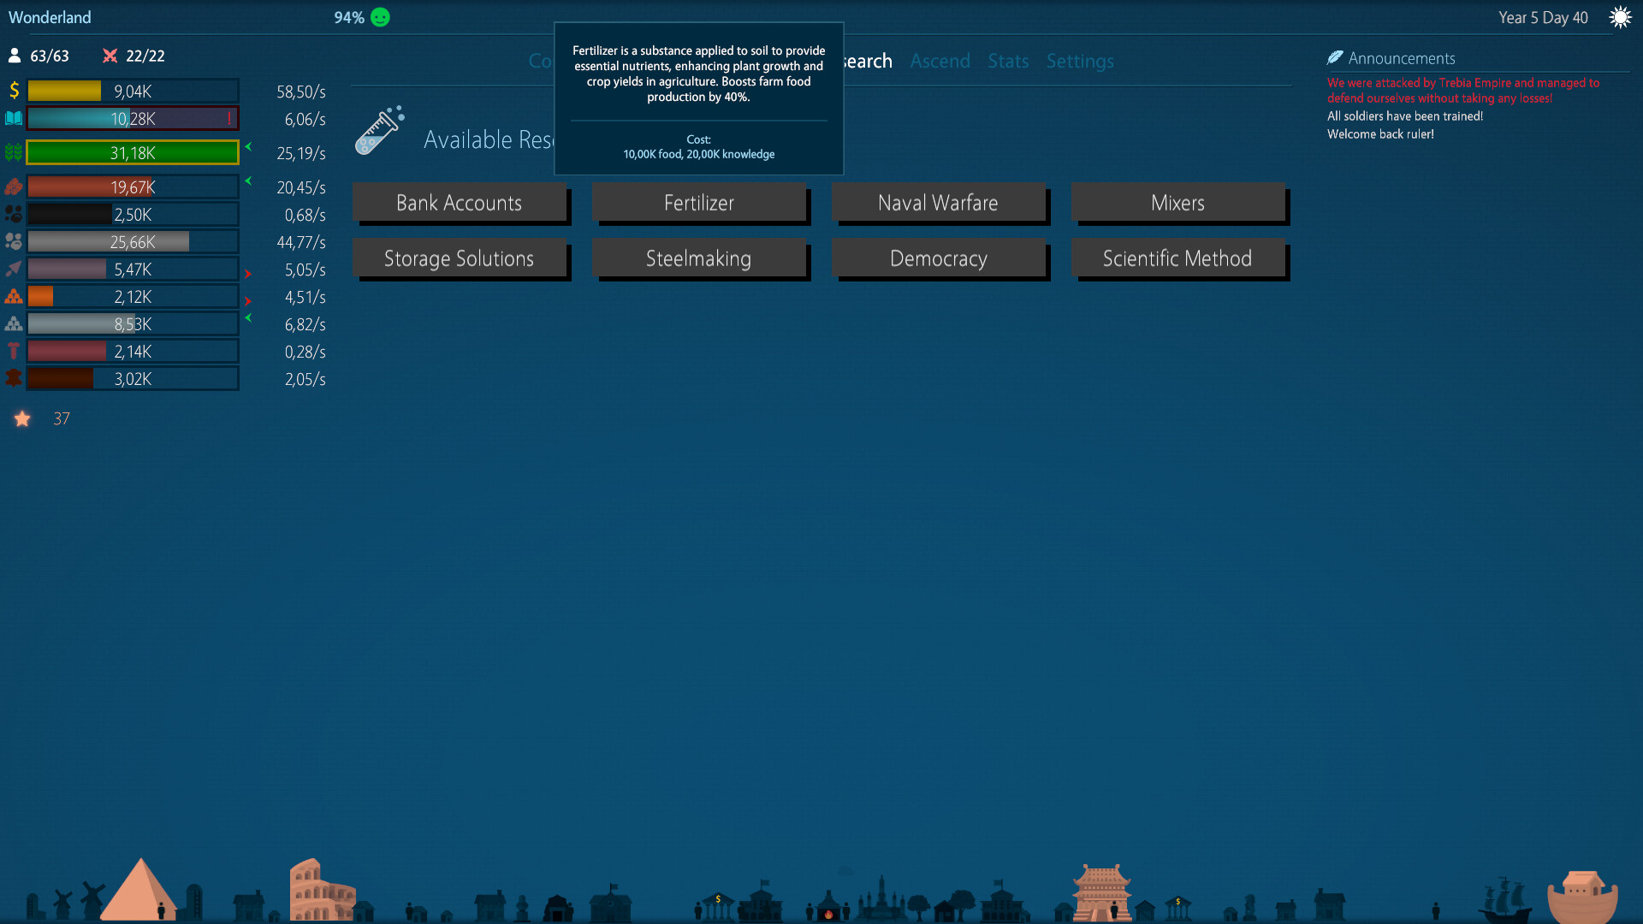This screenshot has height=924, width=1643.
Task: Click the money dollar resource icon
Action: [14, 90]
